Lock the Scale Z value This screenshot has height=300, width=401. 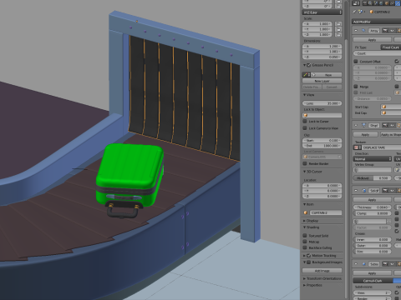pos(338,35)
